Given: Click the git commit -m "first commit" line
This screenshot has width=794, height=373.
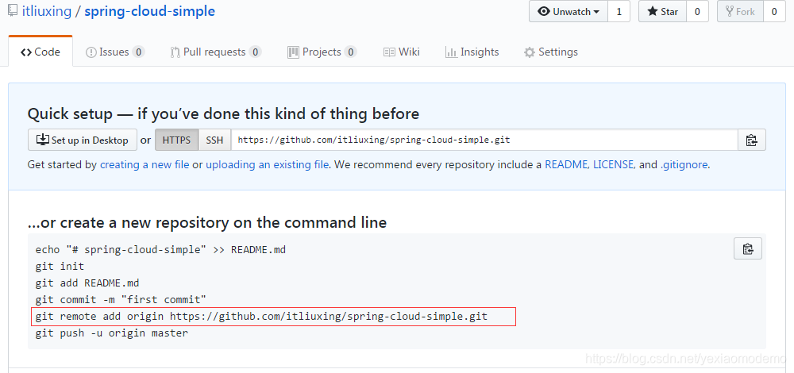Looking at the screenshot, I should [121, 300].
